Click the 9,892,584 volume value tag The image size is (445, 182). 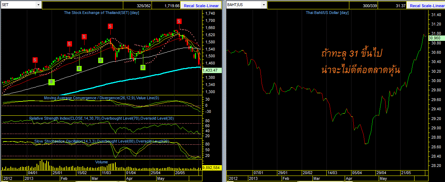click(212, 167)
